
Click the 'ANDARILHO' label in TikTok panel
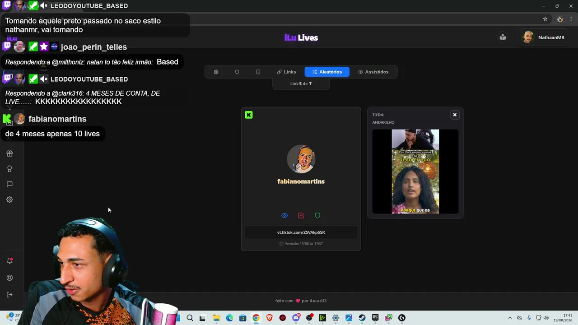[383, 122]
